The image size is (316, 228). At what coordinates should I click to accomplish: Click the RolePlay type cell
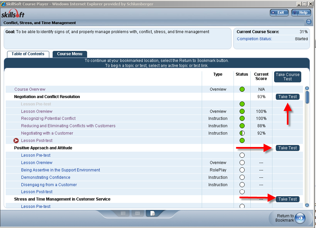click(x=218, y=170)
